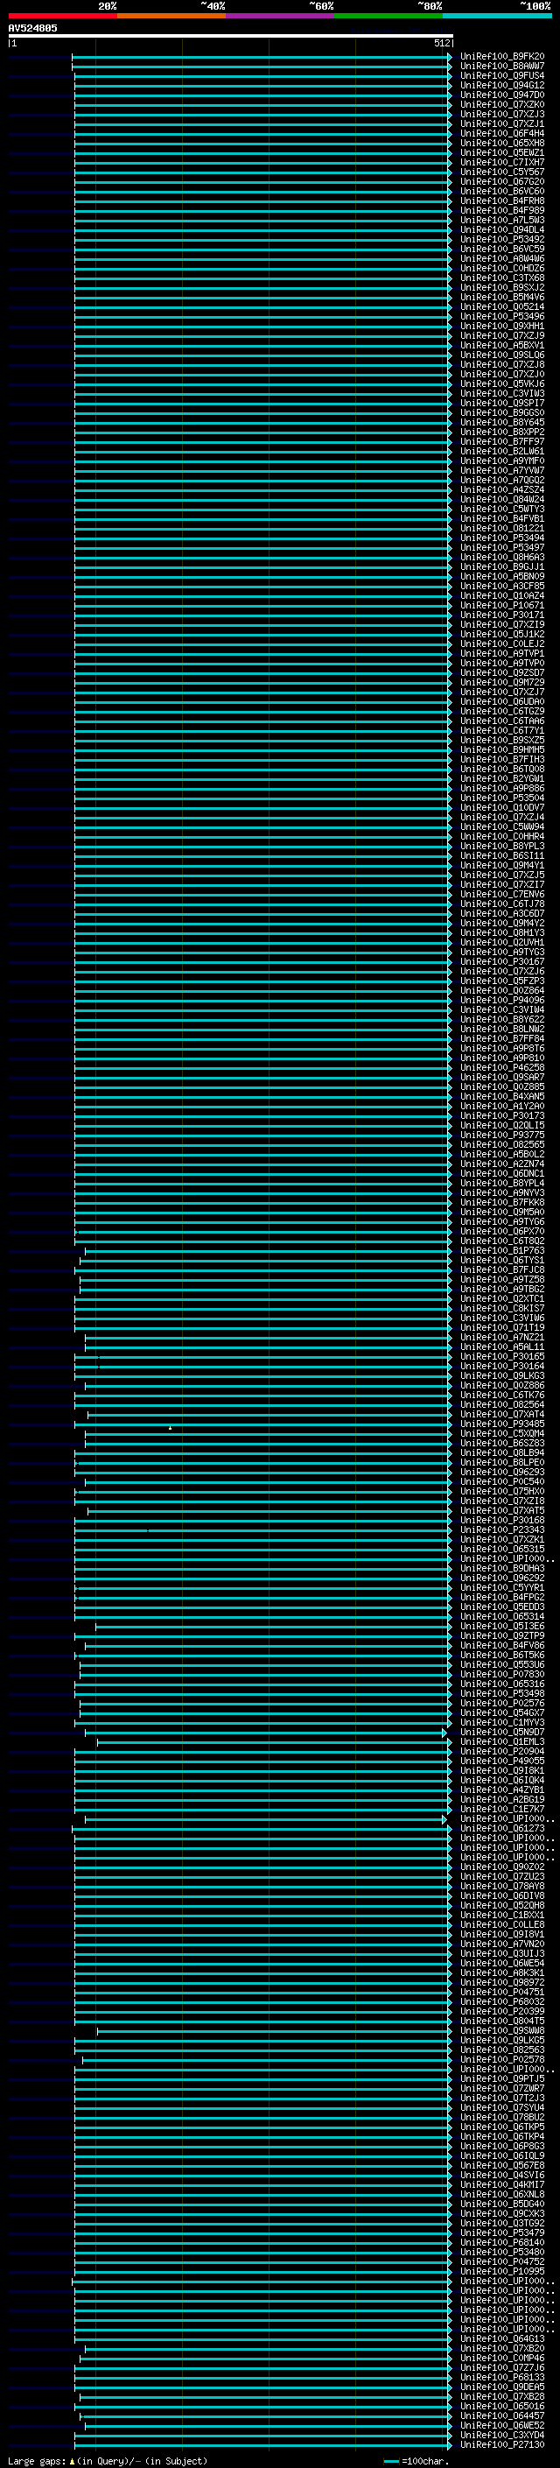The width and height of the screenshot is (560, 2468).
Task: Click the alignment bar for UniRef100_P30168
Action: pos(263,1520)
